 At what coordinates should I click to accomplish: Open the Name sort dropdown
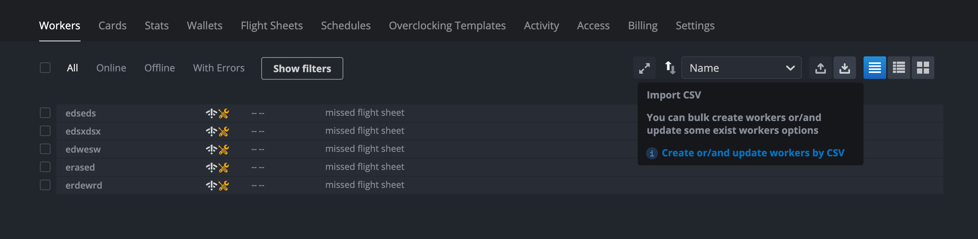click(741, 68)
